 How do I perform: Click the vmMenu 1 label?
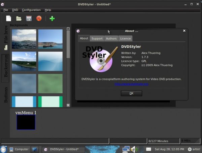[26, 113]
